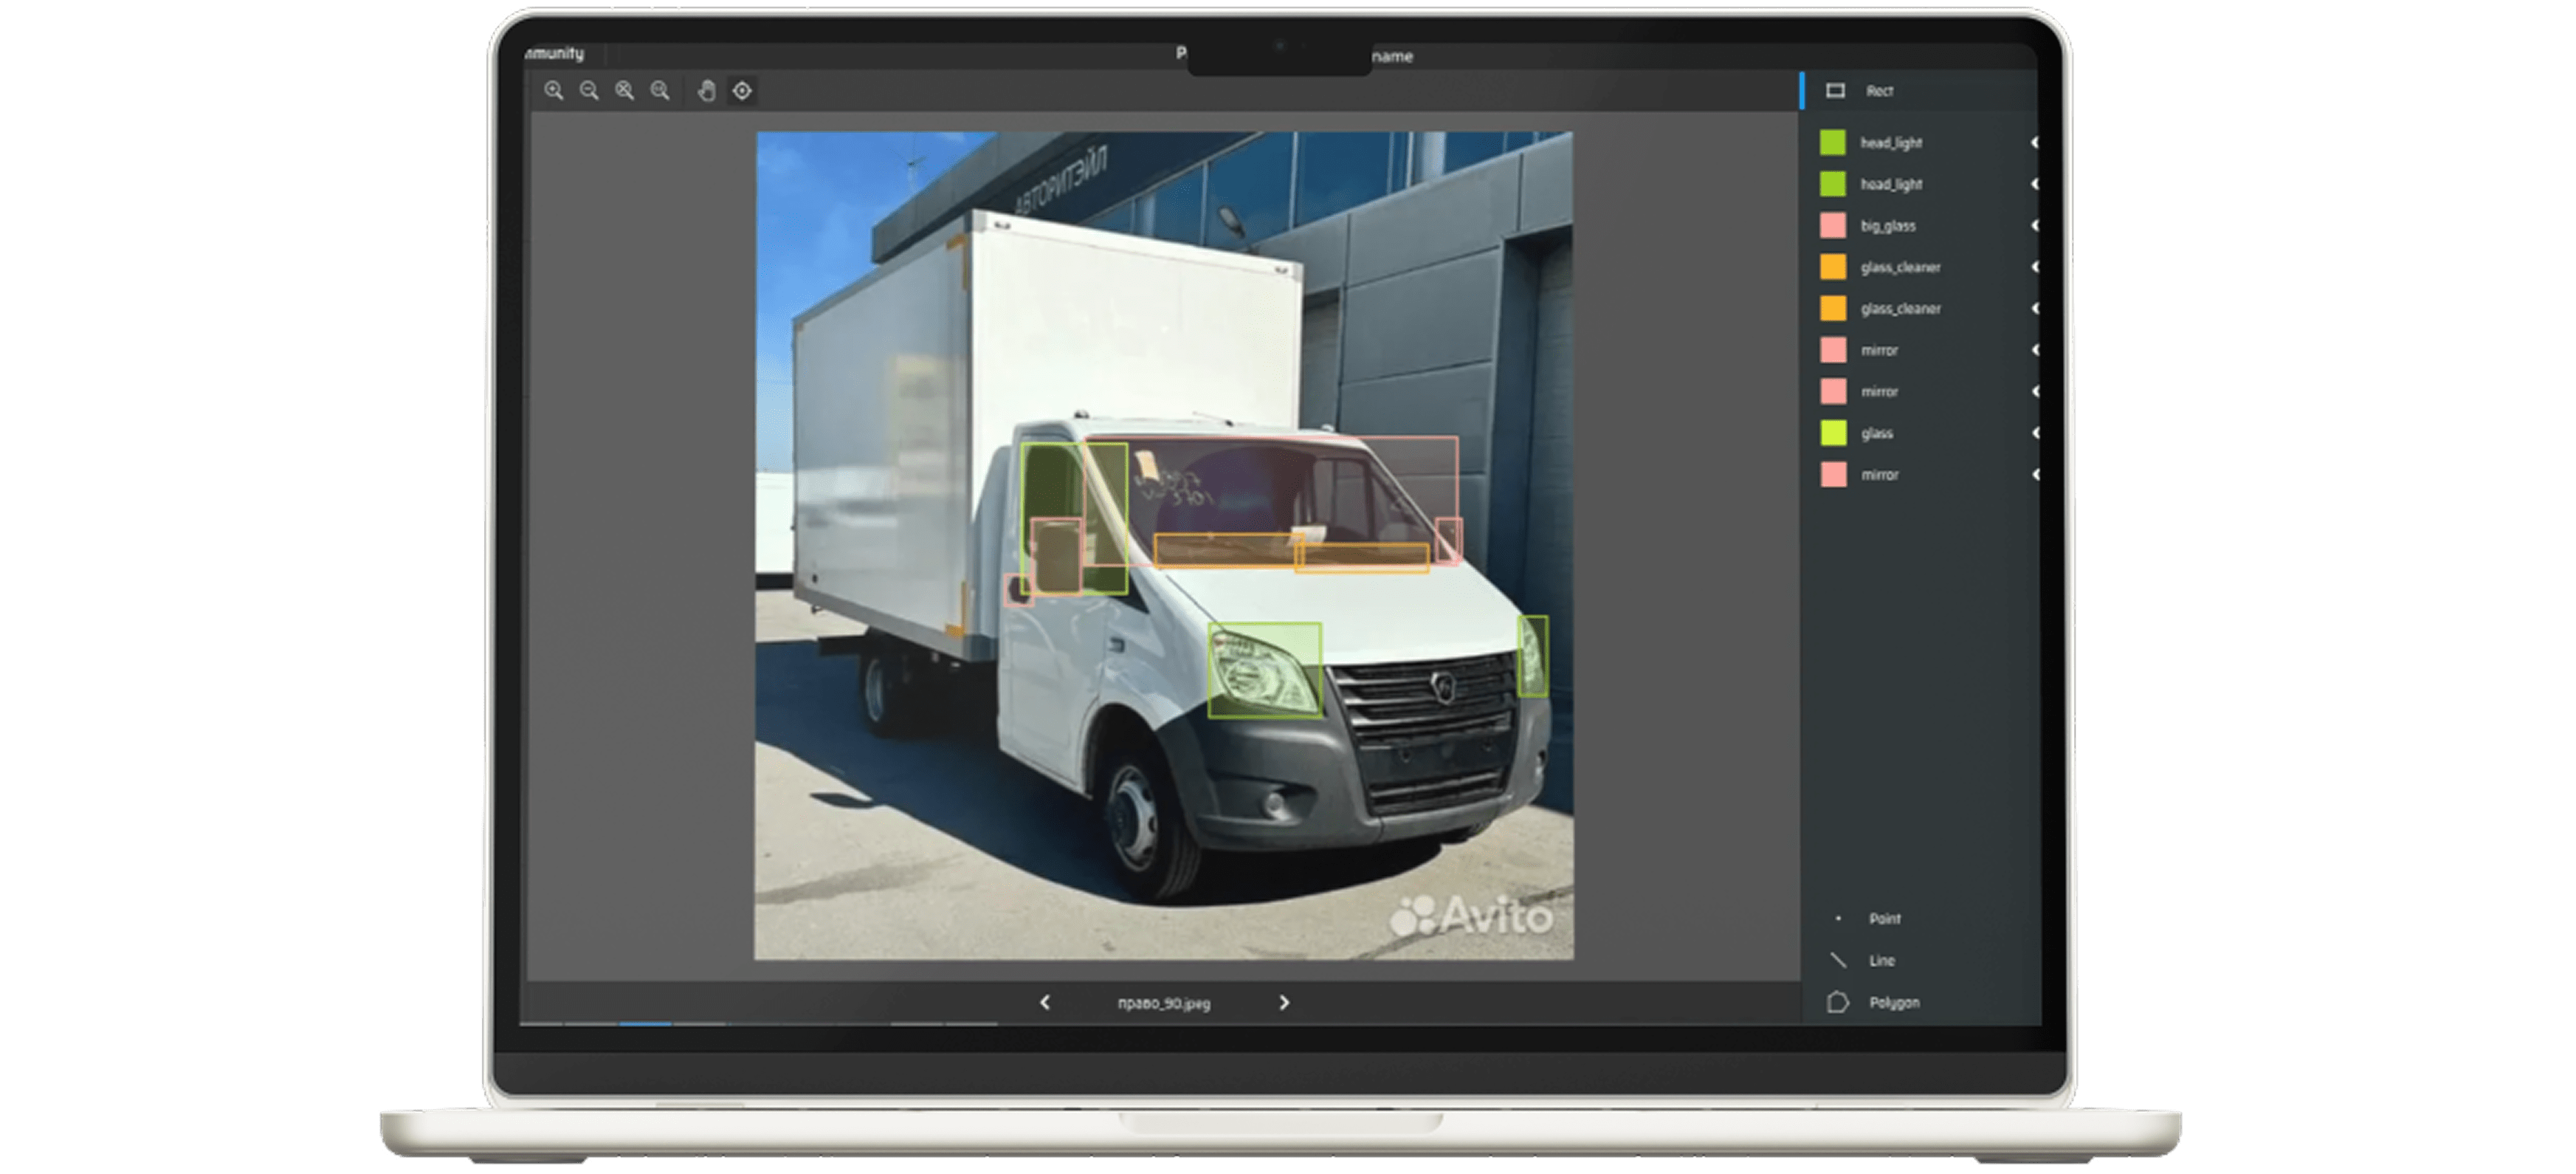The image size is (2576, 1174).
Task: Click the zoom in magnifier icon
Action: [553, 91]
